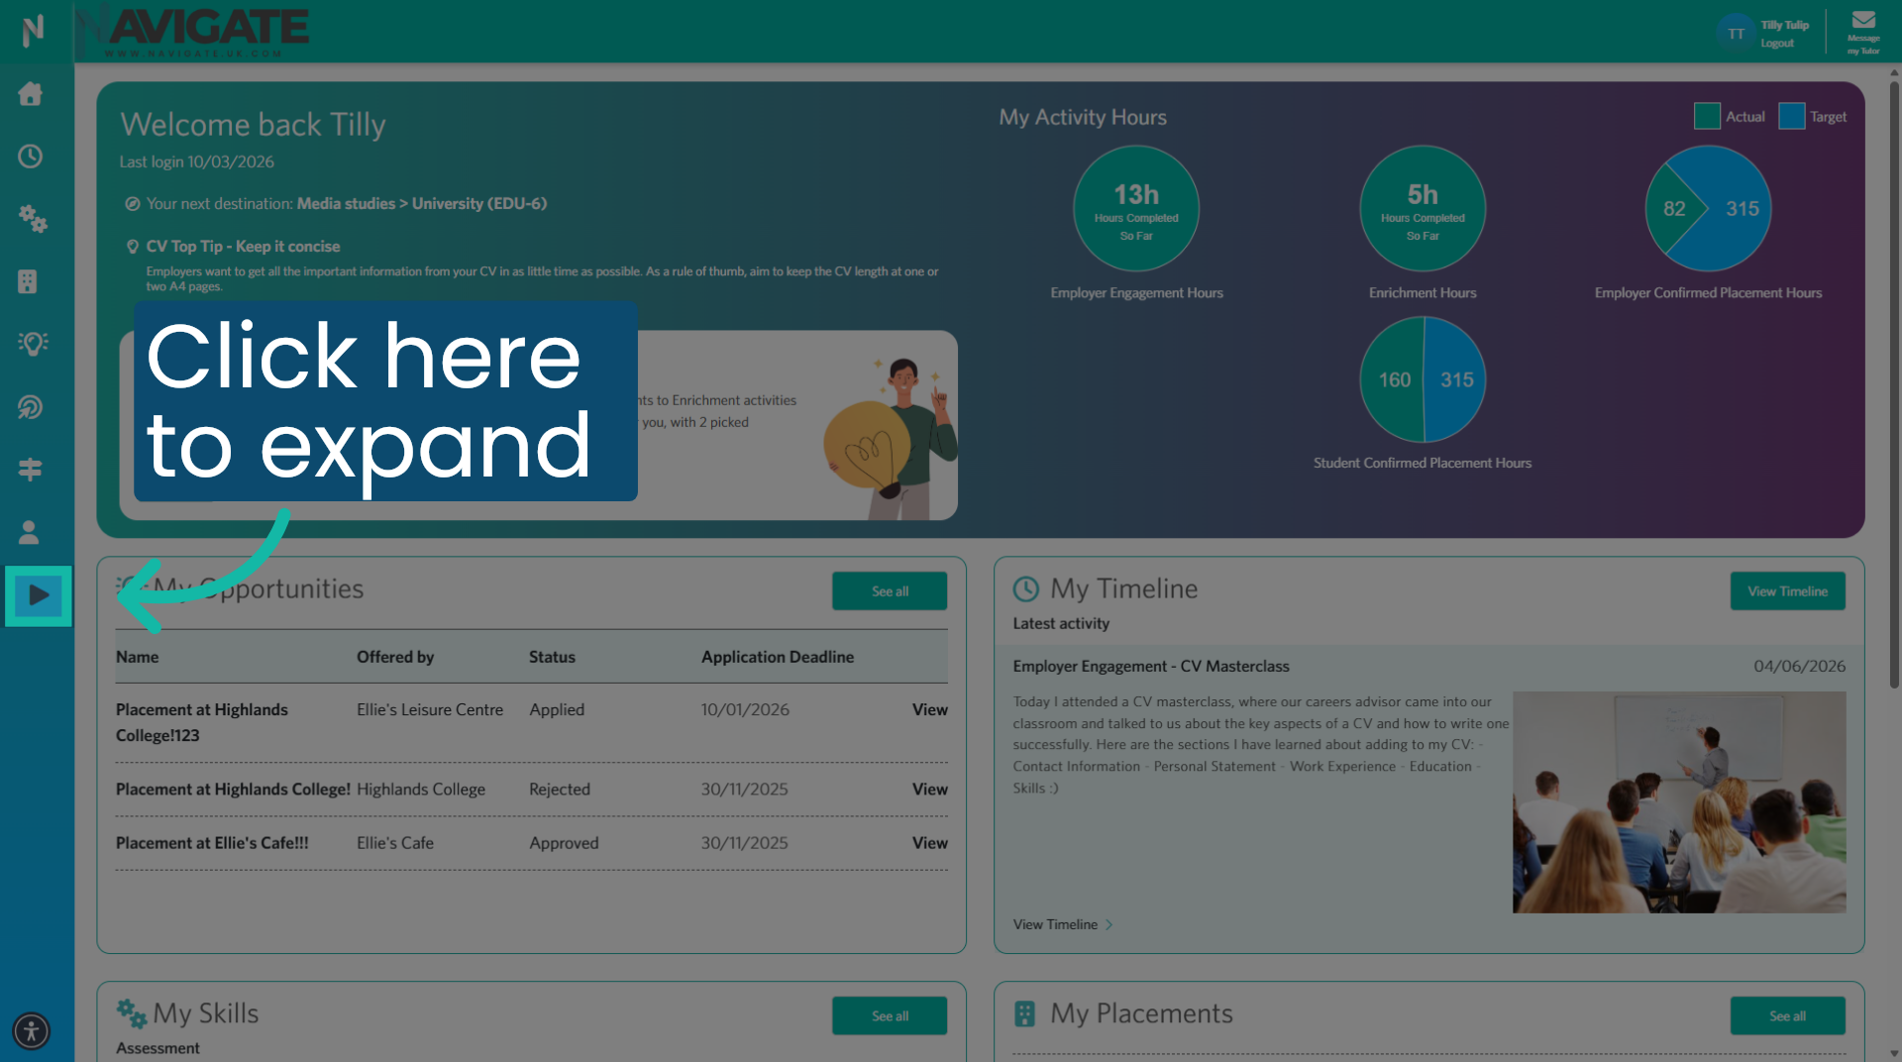Viewport: 1902px width, 1062px height.
Task: Open the profile person icon in sidebar
Action: point(29,532)
